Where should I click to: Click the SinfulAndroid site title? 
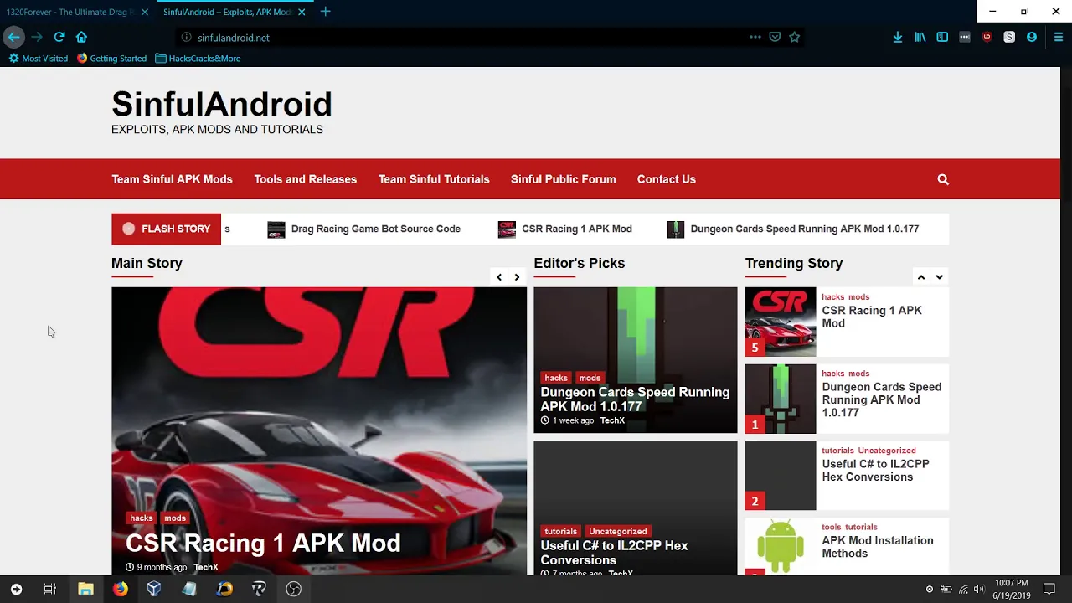(222, 104)
